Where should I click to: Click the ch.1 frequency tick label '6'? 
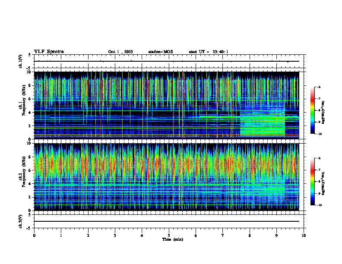pos(31,99)
